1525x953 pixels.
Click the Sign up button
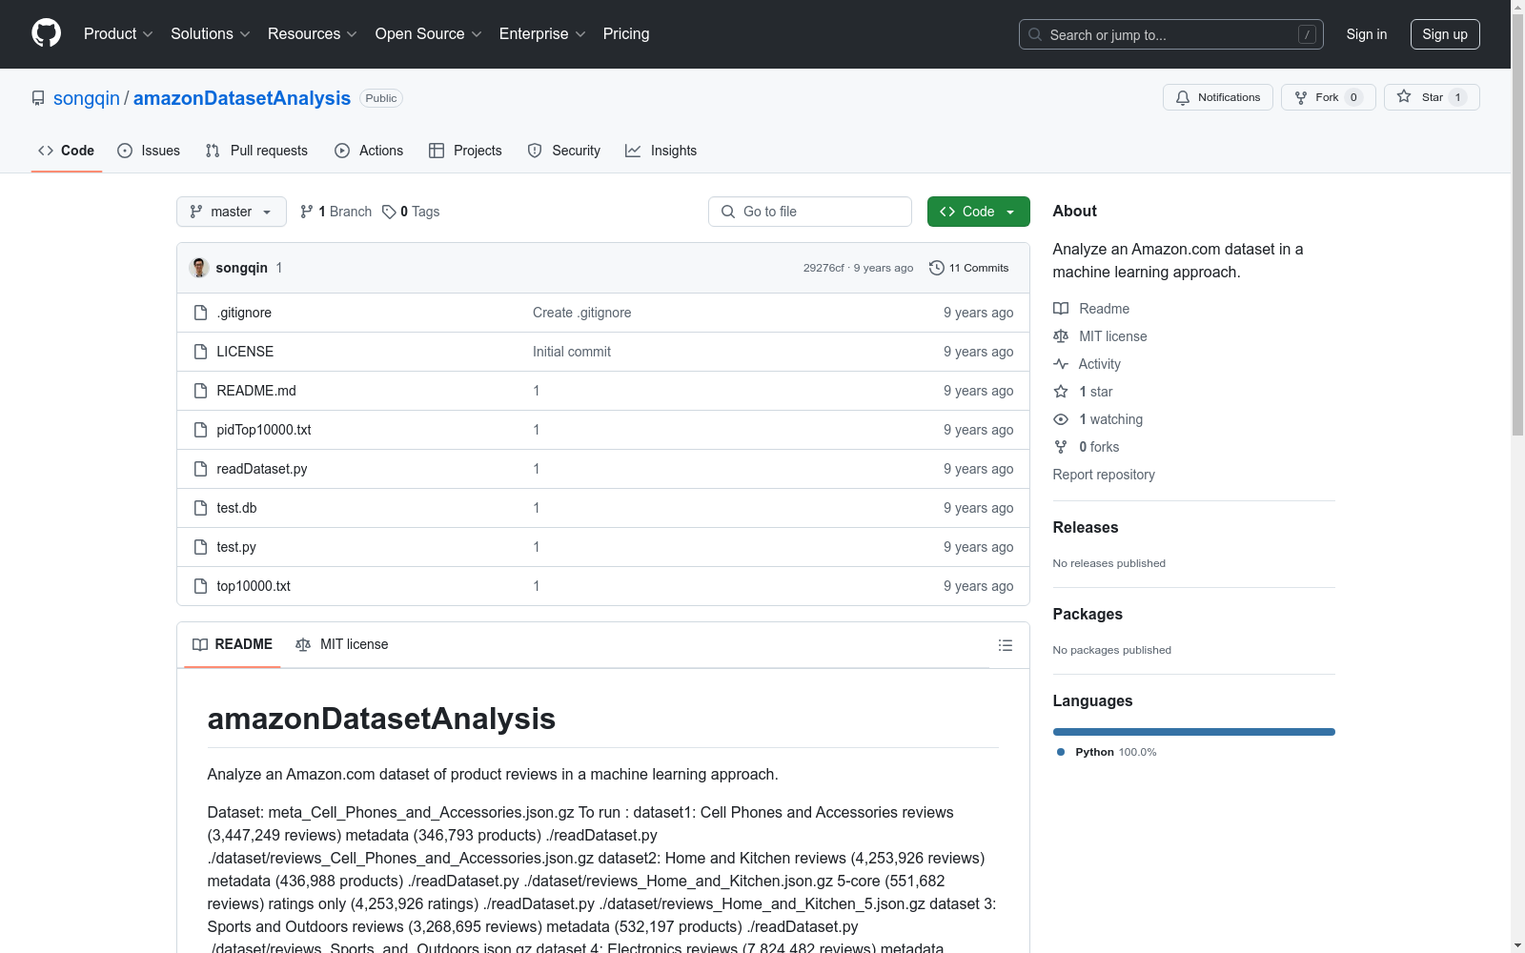click(1445, 34)
